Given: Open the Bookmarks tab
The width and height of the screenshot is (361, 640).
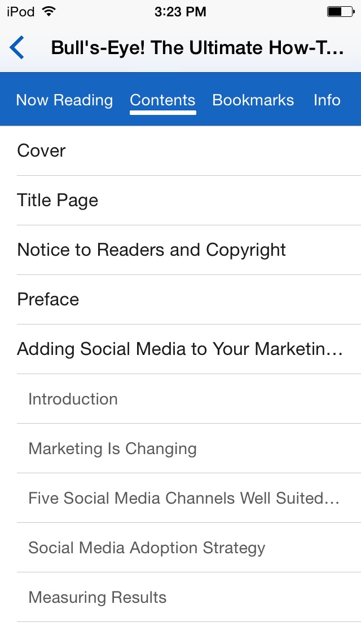Looking at the screenshot, I should [x=253, y=100].
